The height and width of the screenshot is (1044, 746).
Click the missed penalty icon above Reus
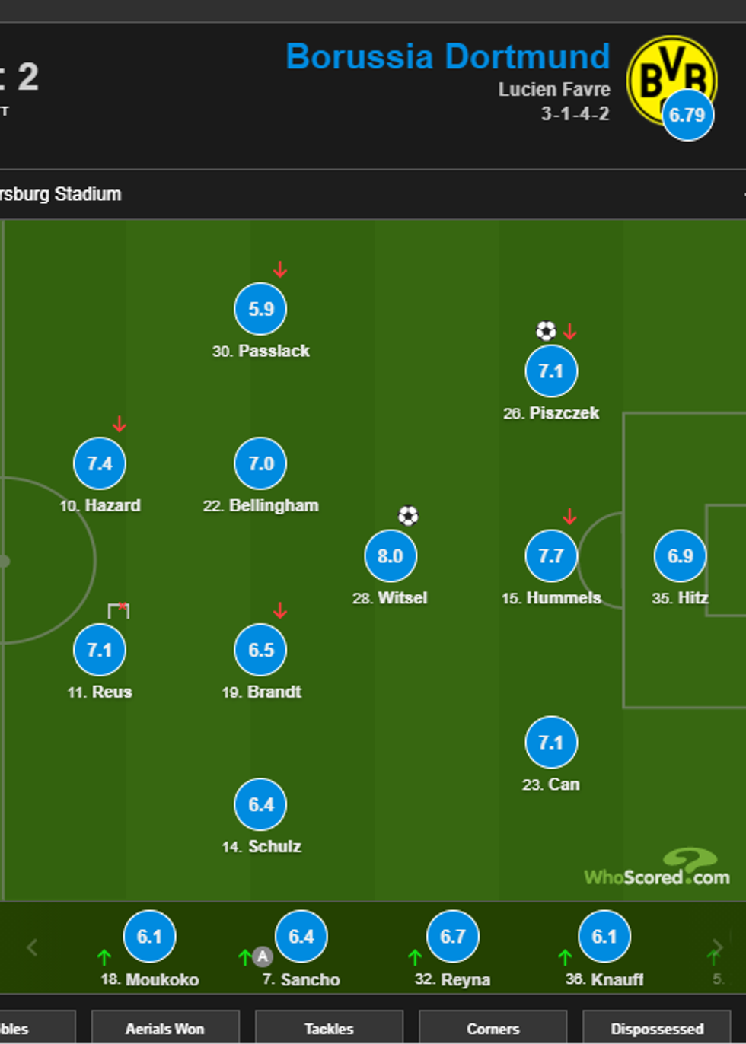tap(119, 610)
